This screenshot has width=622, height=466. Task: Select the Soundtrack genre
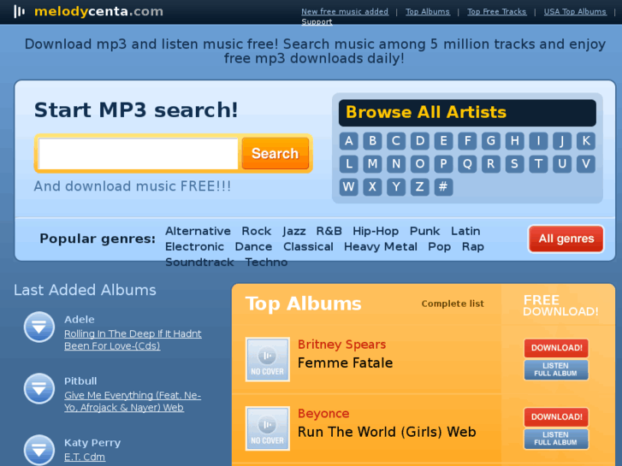pos(199,262)
